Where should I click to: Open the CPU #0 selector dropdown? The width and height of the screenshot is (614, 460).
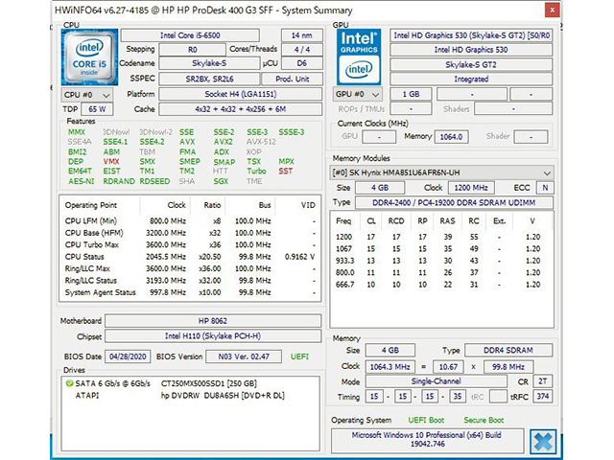click(87, 95)
